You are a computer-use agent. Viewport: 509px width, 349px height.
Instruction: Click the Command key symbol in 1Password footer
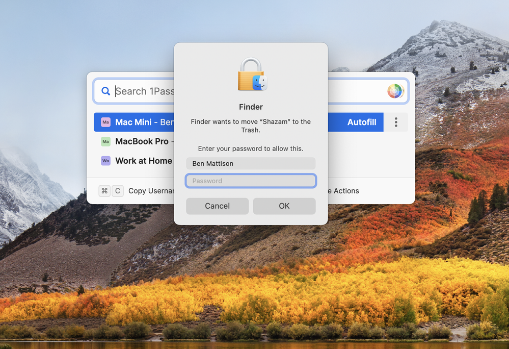104,191
